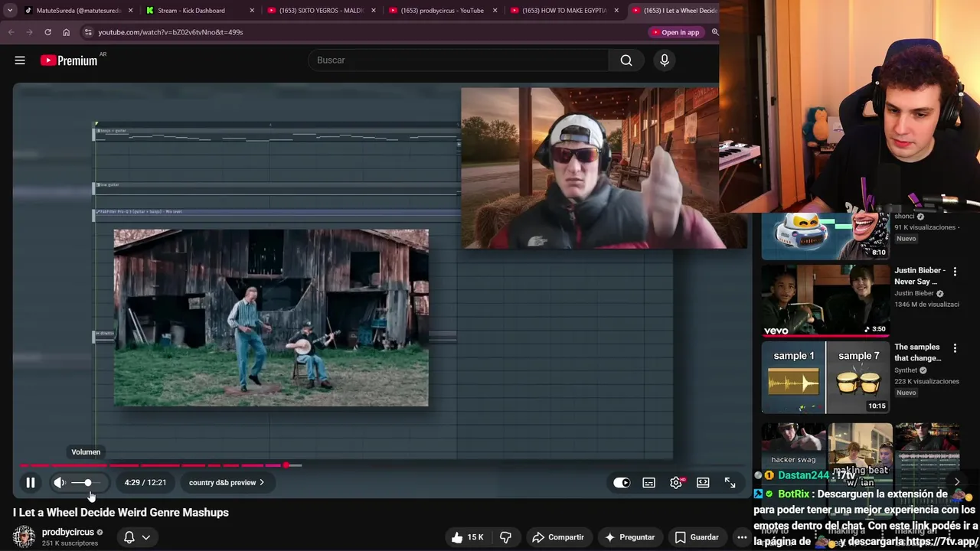The height and width of the screenshot is (551, 980).
Task: Close the Kick Dashboard tab
Action: [x=252, y=11]
